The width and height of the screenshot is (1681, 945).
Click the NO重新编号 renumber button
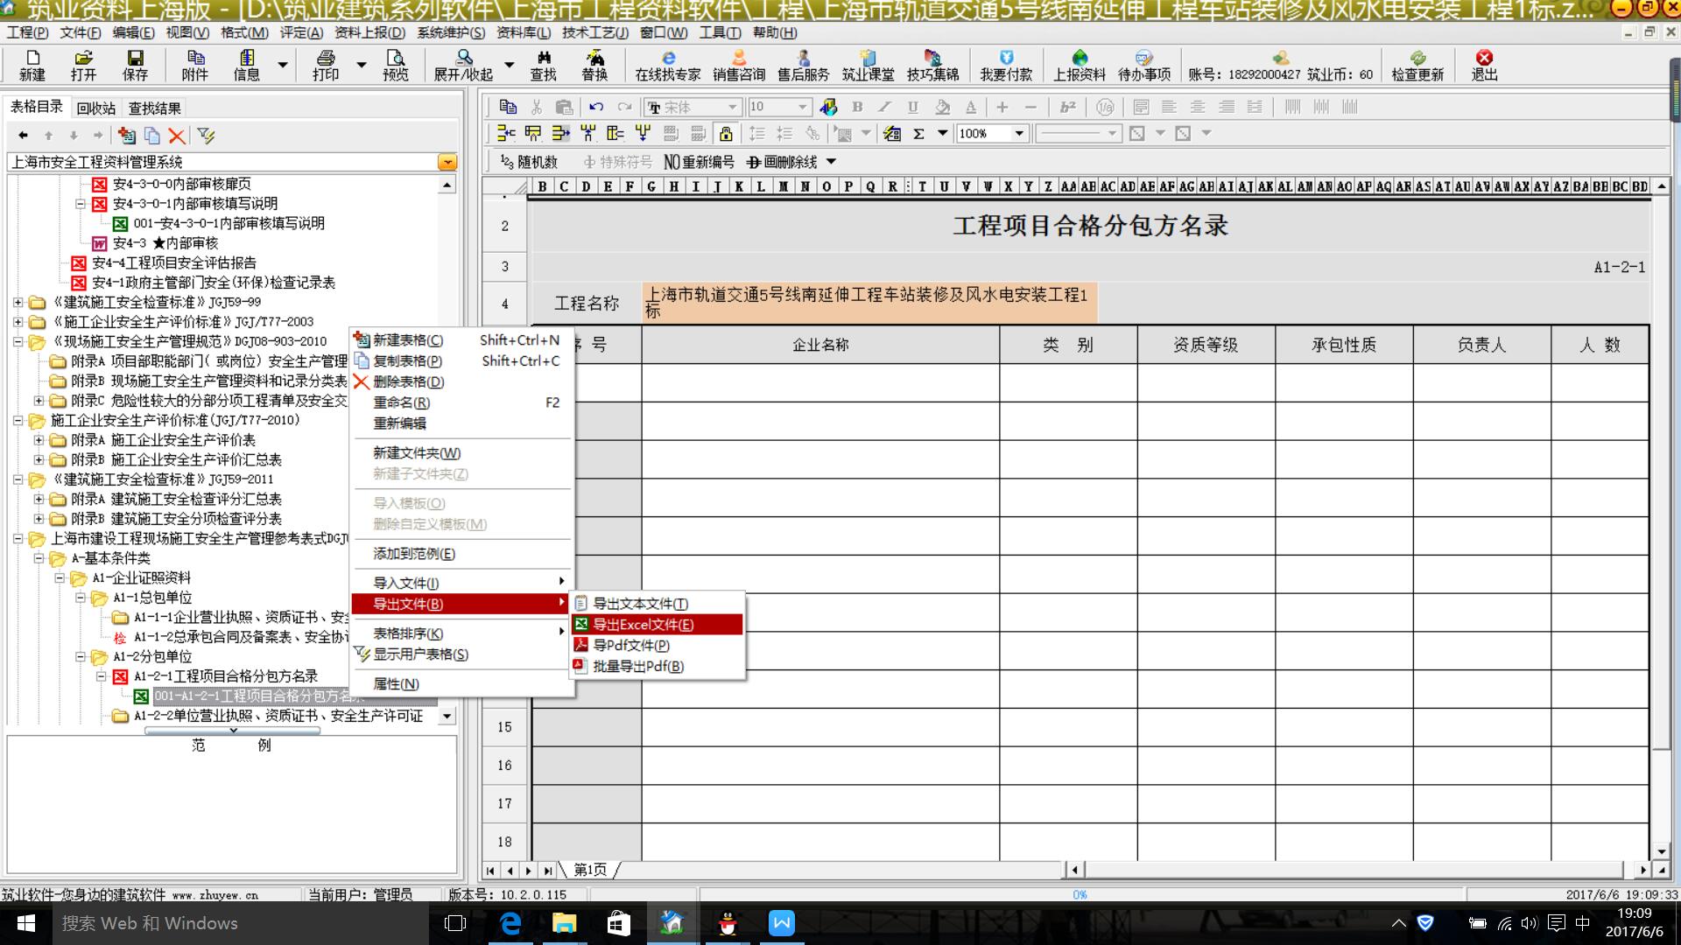pos(699,162)
